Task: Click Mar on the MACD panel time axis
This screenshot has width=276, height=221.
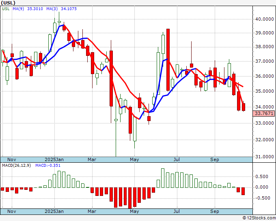Action: 92,211
